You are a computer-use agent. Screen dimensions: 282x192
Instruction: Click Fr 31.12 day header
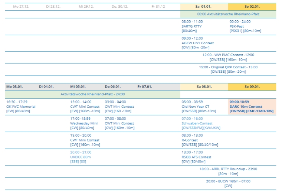[x=158, y=7]
